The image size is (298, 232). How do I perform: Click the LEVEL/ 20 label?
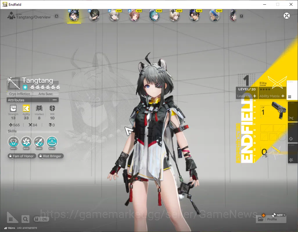[x=247, y=89]
